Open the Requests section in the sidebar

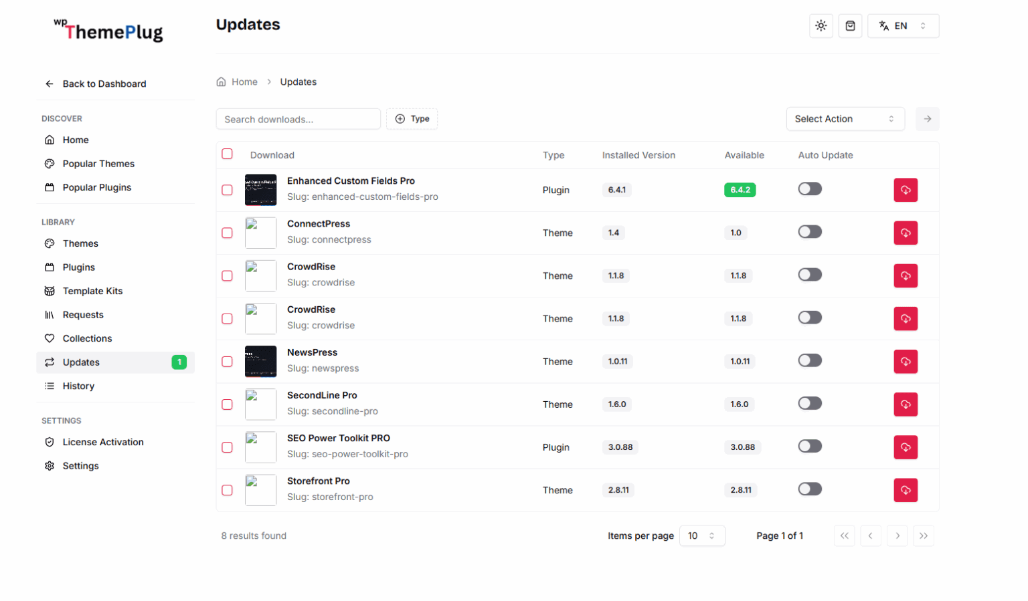82,314
